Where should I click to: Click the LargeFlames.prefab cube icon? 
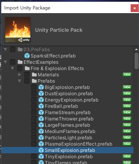41,125
